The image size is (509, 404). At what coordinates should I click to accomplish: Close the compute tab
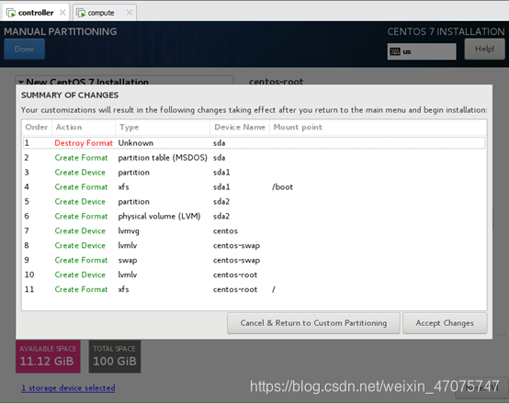click(x=130, y=13)
